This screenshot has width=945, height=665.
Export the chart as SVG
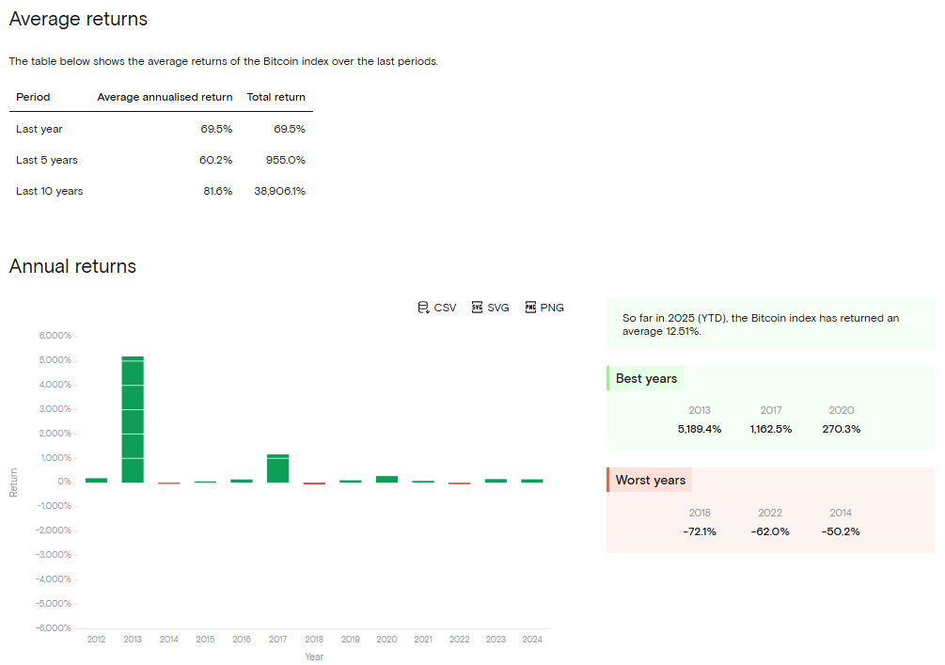490,308
